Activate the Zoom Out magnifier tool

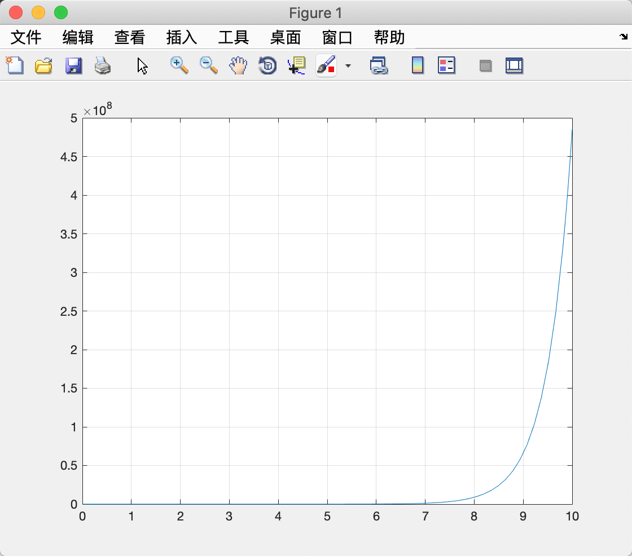click(x=209, y=65)
